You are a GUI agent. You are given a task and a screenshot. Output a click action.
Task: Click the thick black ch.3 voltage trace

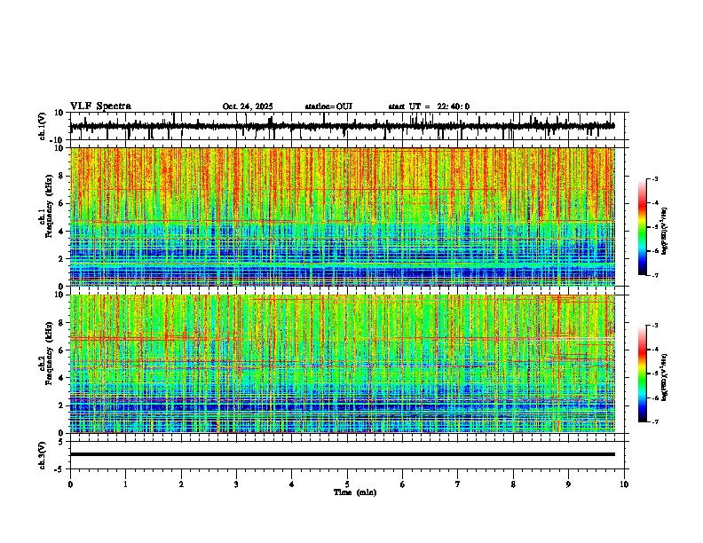point(343,454)
